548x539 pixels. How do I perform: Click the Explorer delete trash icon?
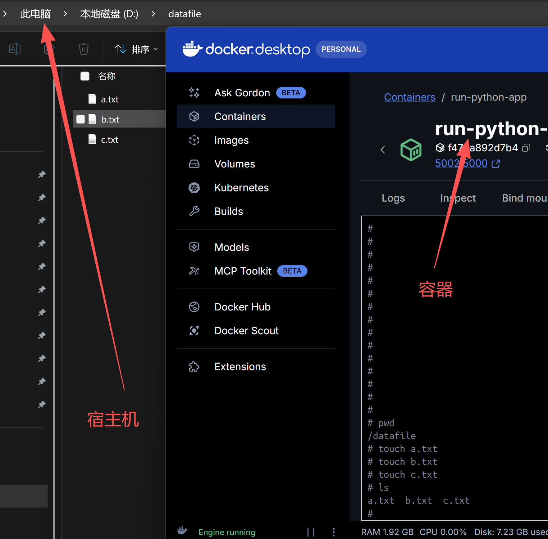tap(84, 49)
